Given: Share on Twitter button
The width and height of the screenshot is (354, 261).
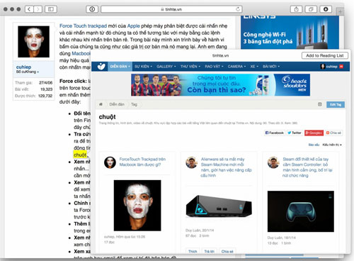Looking at the screenshot, I should 295,133.
